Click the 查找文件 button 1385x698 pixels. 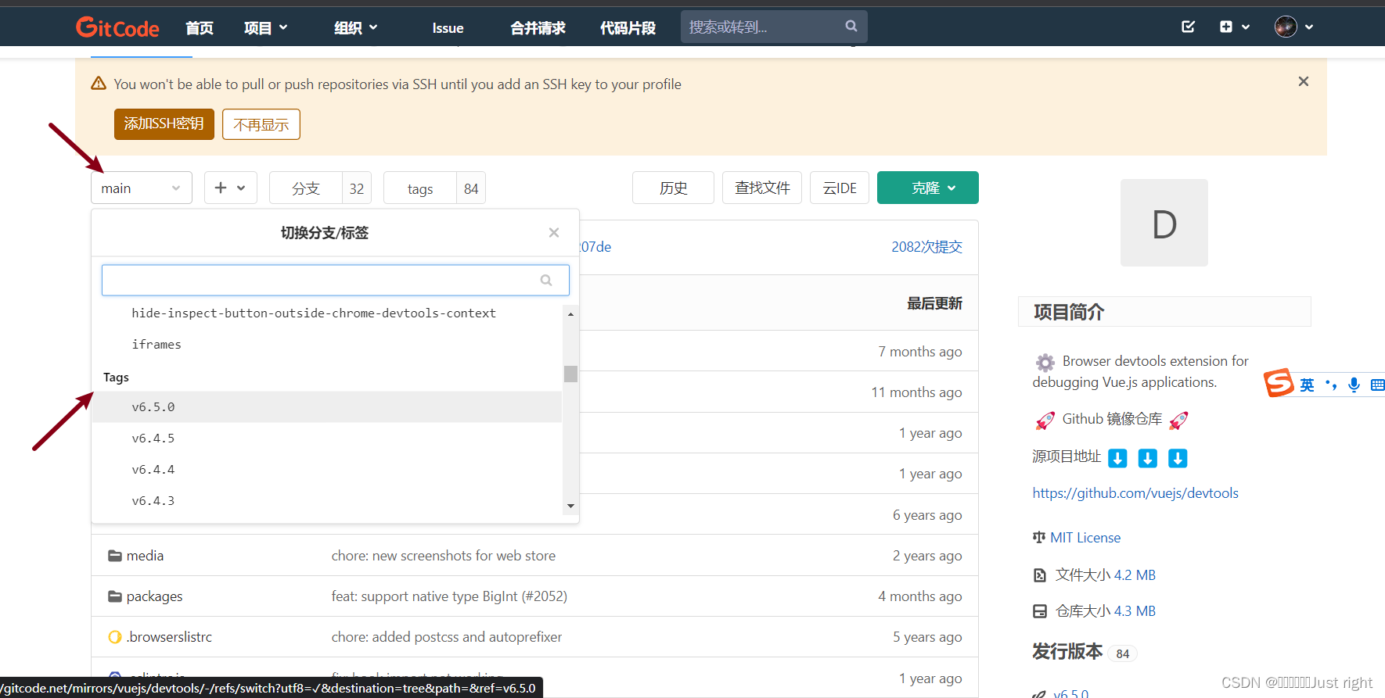[x=762, y=188]
